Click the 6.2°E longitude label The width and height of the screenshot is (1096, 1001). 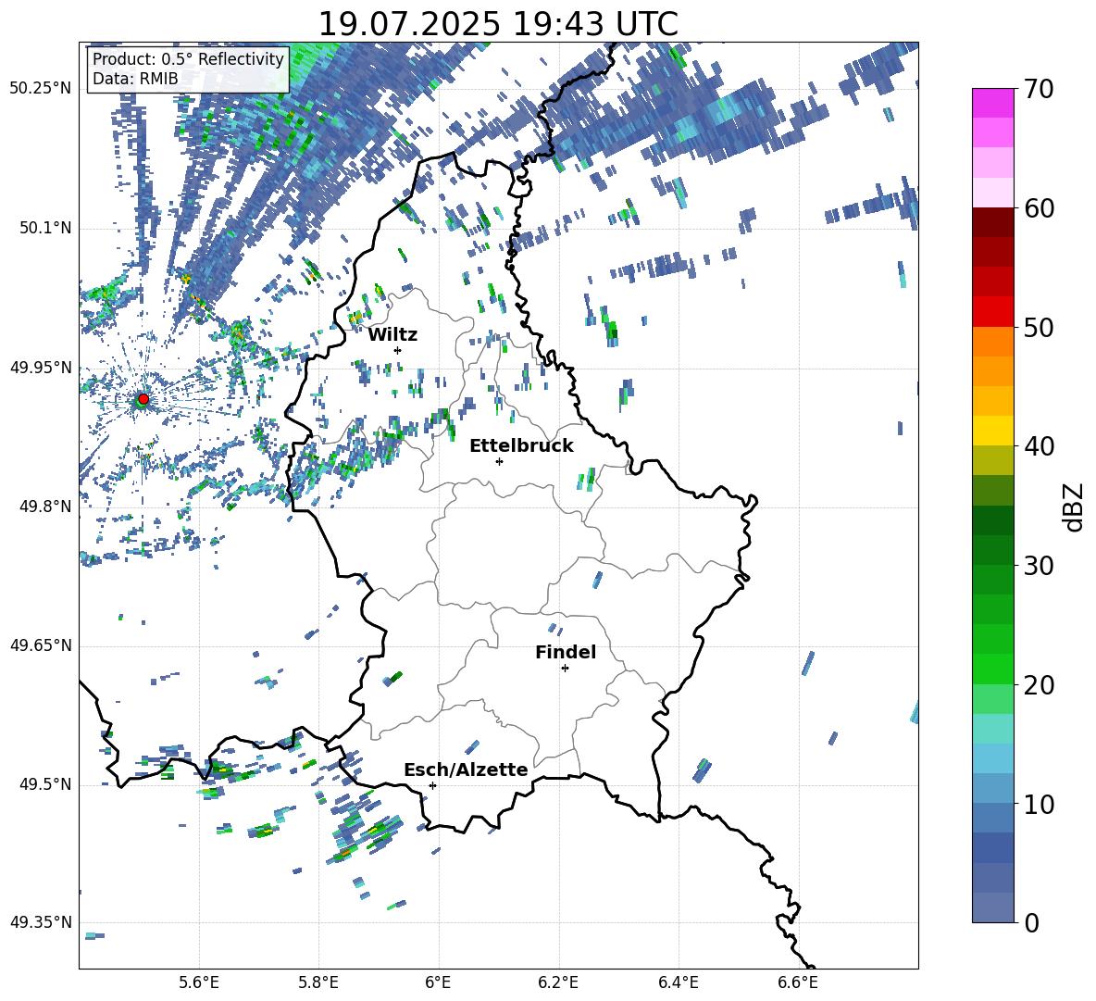click(558, 982)
